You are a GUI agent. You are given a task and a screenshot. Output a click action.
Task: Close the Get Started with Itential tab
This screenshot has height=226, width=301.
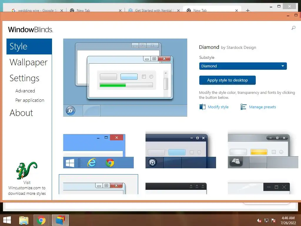coord(178,11)
